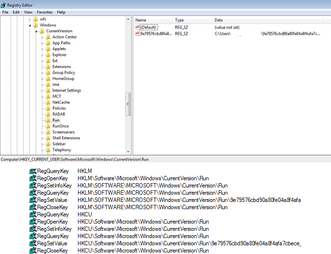
Task: Expand the wfs tree node
Action: point(30,19)
